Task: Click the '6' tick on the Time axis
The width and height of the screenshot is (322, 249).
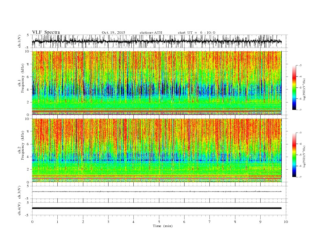Action: (x=184, y=222)
